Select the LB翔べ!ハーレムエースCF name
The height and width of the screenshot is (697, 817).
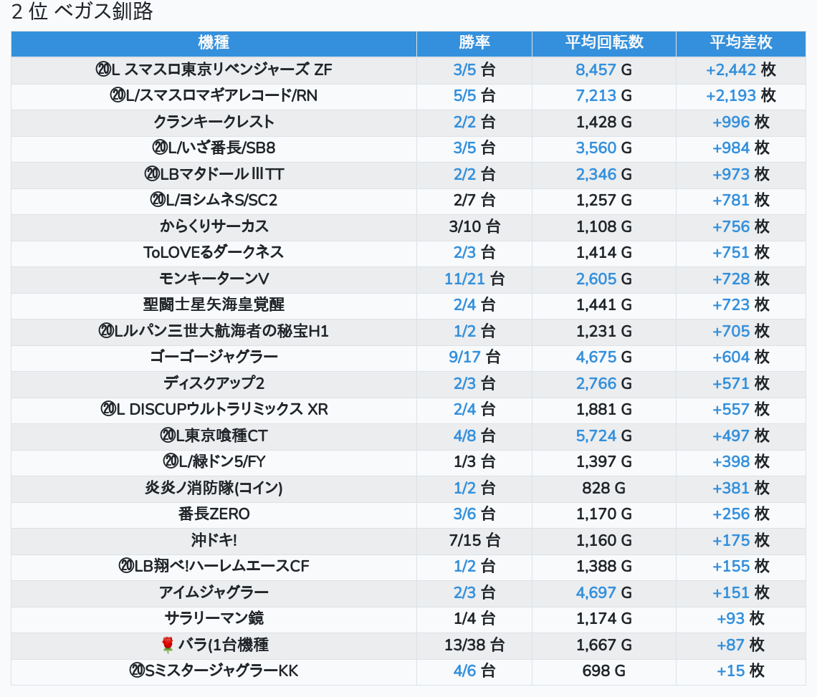[221, 566]
